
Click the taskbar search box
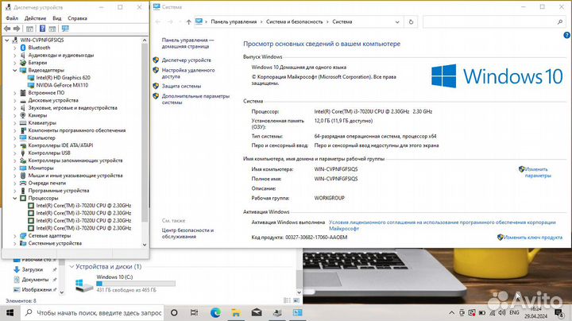[93, 312]
